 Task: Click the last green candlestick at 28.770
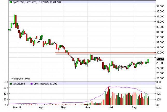coord(148,61)
